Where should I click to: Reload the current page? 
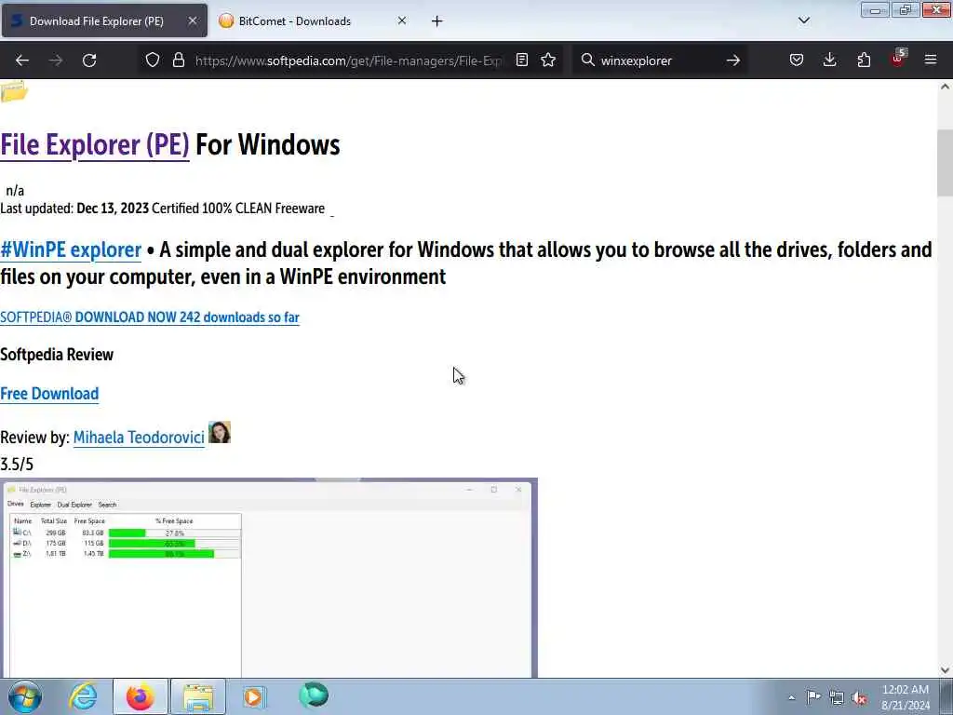click(x=89, y=61)
